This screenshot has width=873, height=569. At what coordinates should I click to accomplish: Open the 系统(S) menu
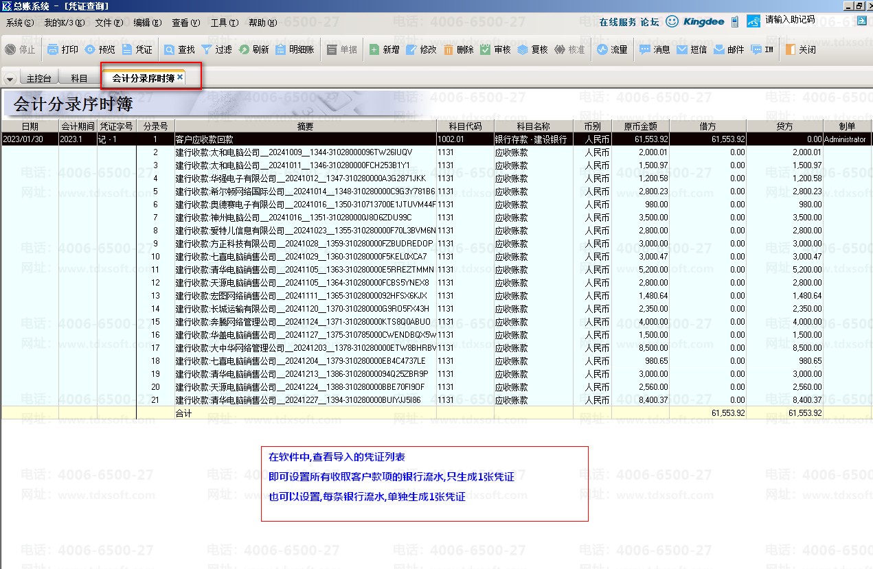coord(19,23)
